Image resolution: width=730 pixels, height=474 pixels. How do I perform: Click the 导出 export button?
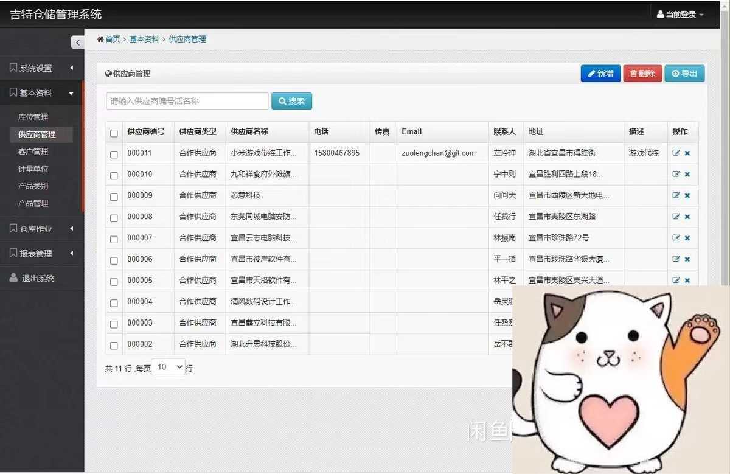[684, 74]
